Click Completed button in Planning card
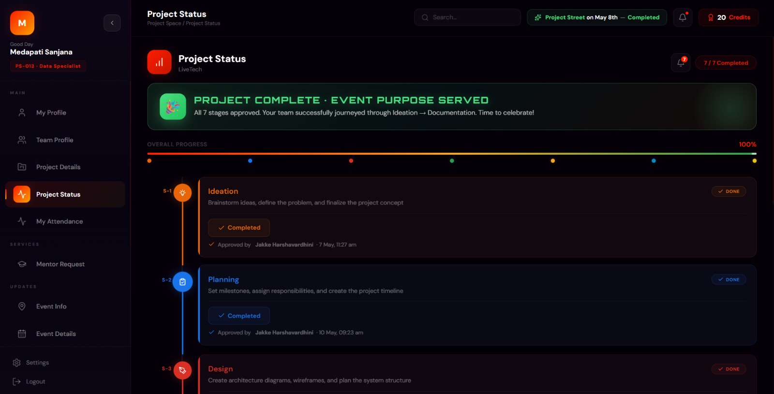Viewport: 774px width, 394px height. [x=239, y=316]
